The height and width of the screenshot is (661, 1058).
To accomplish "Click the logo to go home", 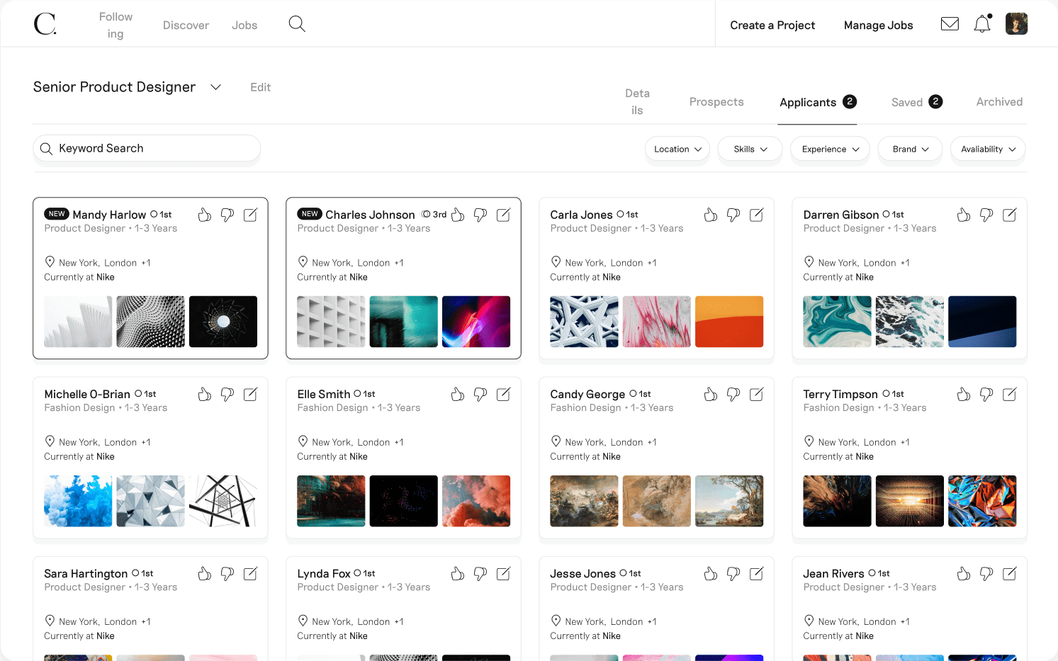I will click(45, 24).
